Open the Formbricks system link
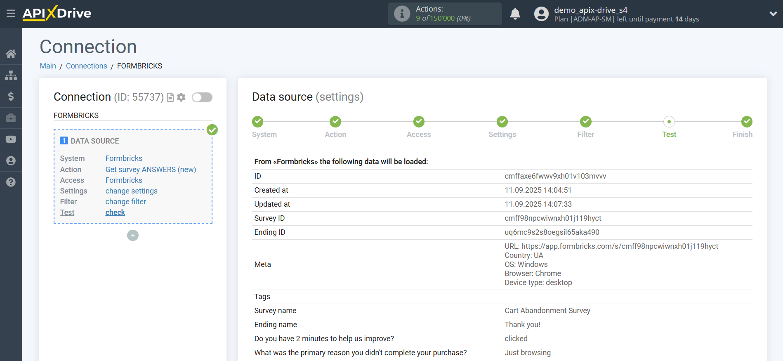Screen dimensions: 783x361 pos(124,158)
